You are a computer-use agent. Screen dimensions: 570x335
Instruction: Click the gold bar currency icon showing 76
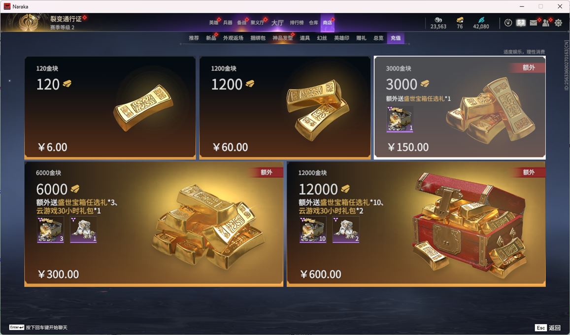click(460, 23)
